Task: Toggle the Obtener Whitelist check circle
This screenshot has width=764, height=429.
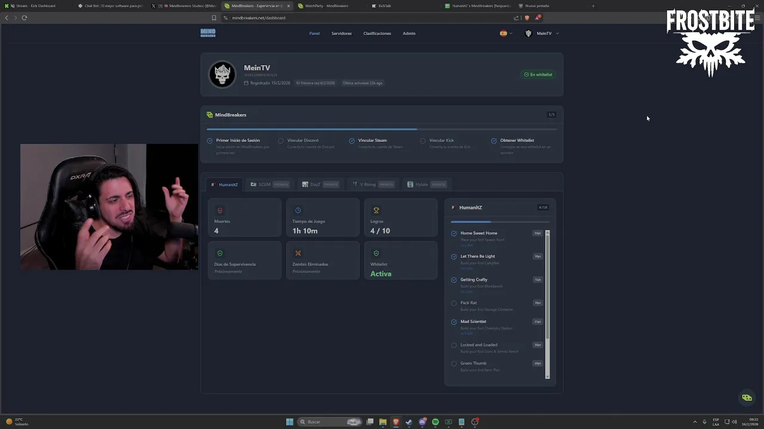Action: tap(494, 141)
